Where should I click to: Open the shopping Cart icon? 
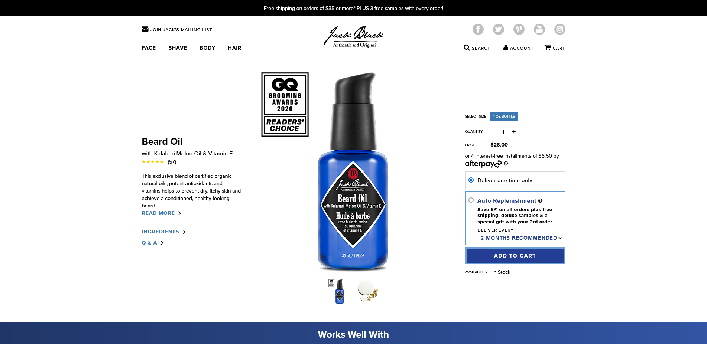pyautogui.click(x=548, y=47)
